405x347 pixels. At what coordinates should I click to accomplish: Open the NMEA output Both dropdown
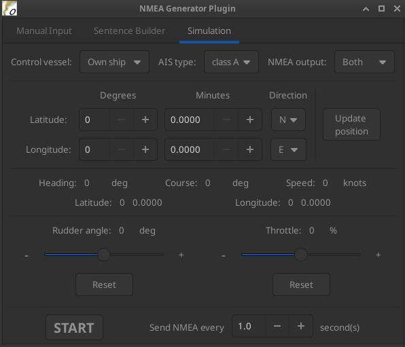[x=364, y=62]
